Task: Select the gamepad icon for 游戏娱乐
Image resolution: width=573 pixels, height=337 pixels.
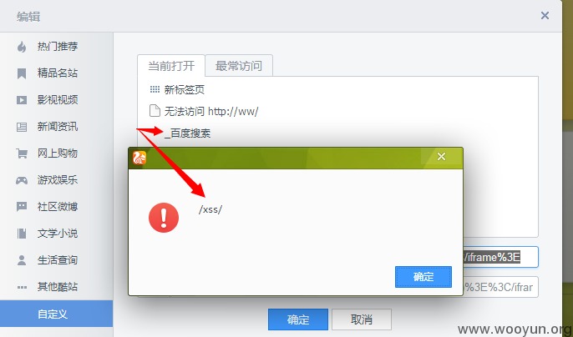Action: click(22, 180)
